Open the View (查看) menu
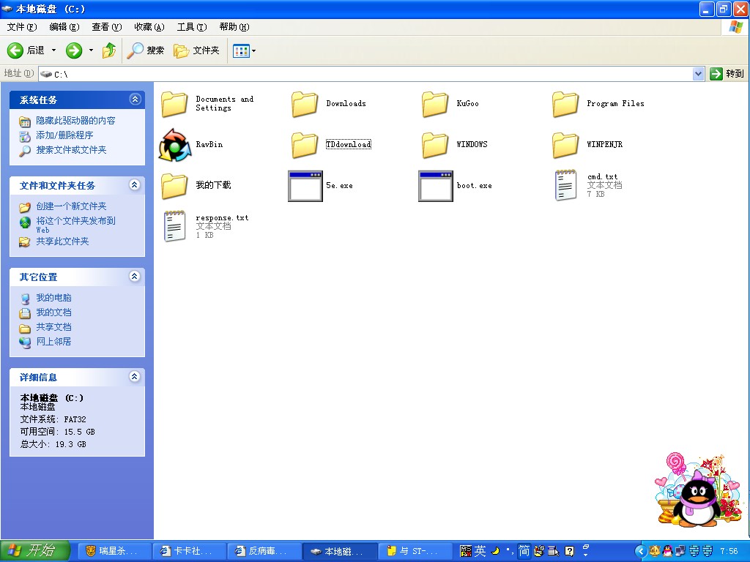The width and height of the screenshot is (750, 562). point(107,27)
